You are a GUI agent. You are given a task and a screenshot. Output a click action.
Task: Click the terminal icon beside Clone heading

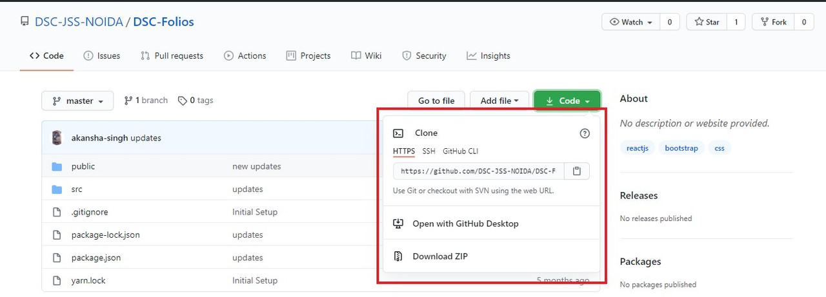coord(399,133)
